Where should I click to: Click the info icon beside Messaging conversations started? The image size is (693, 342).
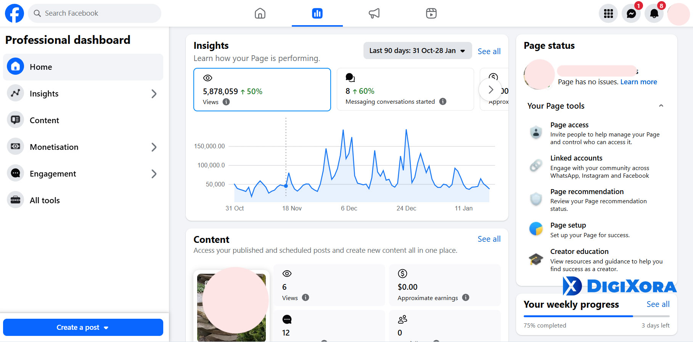443,101
